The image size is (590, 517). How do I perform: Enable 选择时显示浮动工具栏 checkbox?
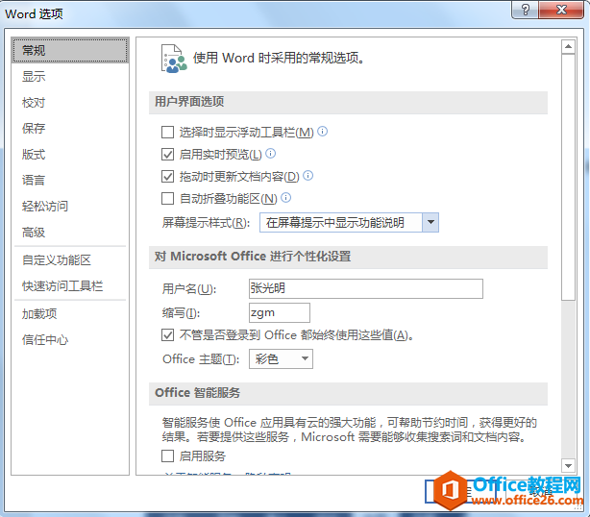[x=167, y=132]
